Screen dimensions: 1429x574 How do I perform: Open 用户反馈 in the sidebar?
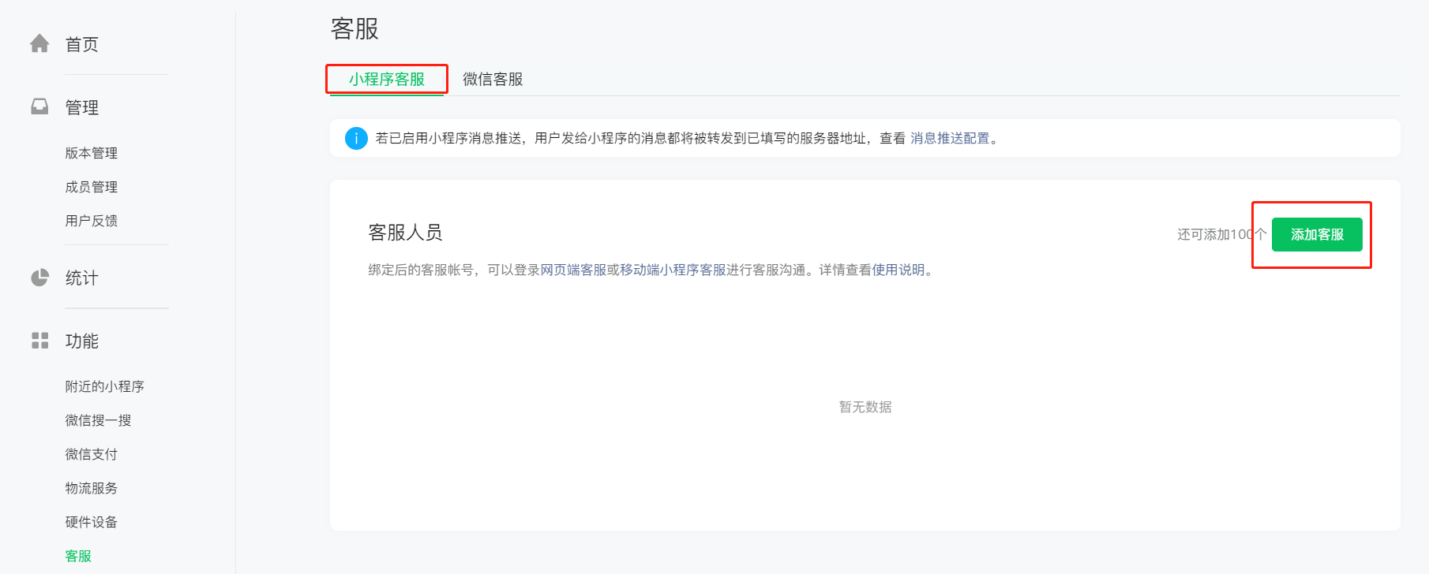[92, 221]
